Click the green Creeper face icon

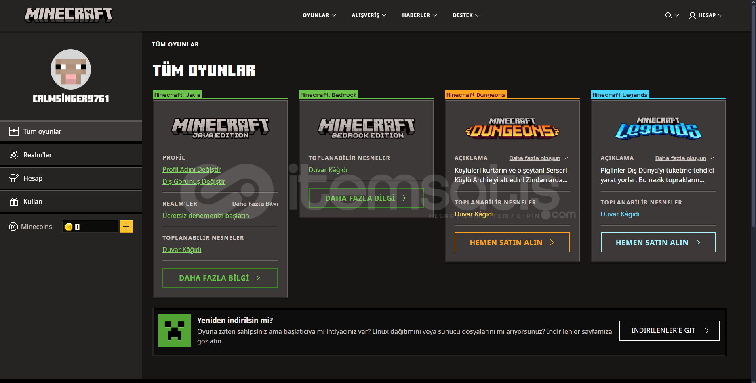pos(175,331)
